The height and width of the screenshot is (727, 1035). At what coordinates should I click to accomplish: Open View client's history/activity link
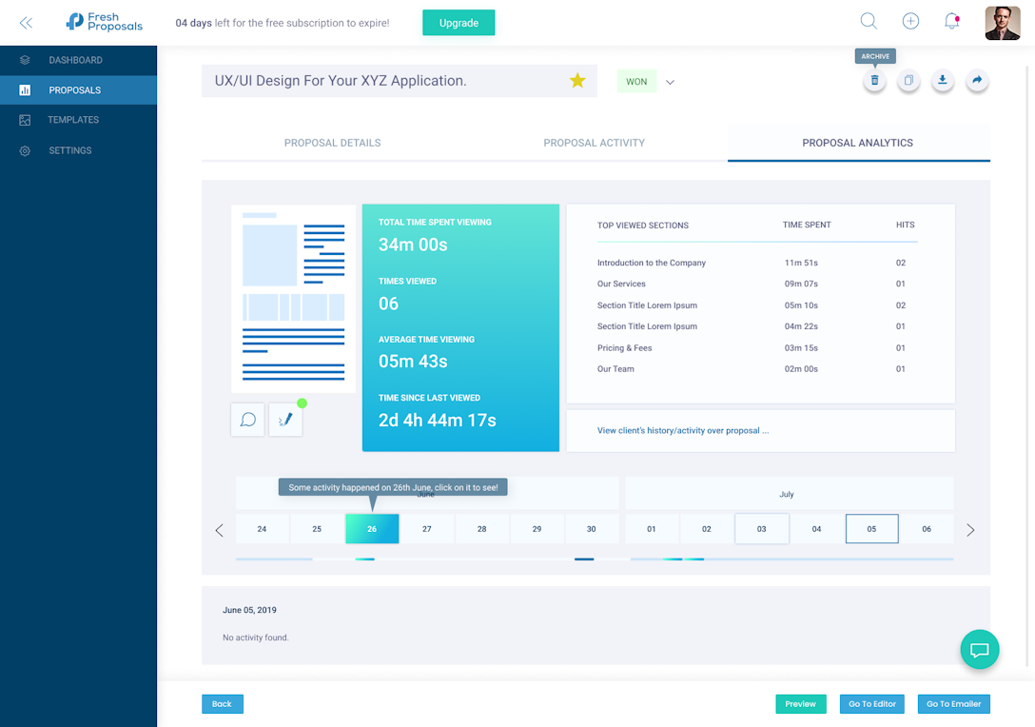point(682,431)
